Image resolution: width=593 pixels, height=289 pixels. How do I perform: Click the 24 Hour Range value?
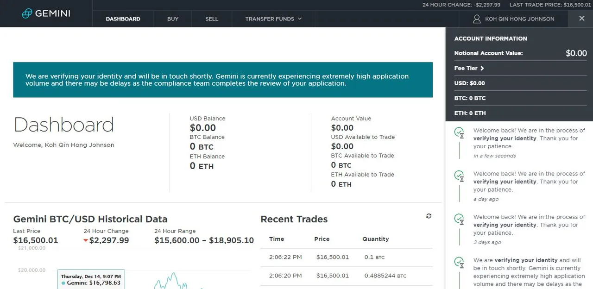click(x=204, y=240)
